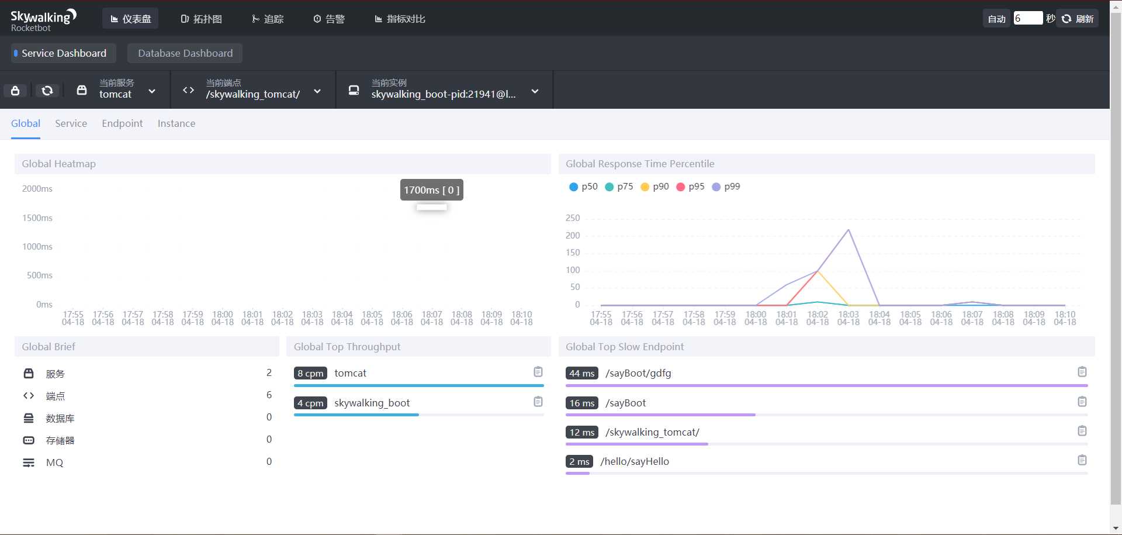This screenshot has height=535, width=1122.
Task: Click the /hello/sayHello endpoint label
Action: pos(635,461)
